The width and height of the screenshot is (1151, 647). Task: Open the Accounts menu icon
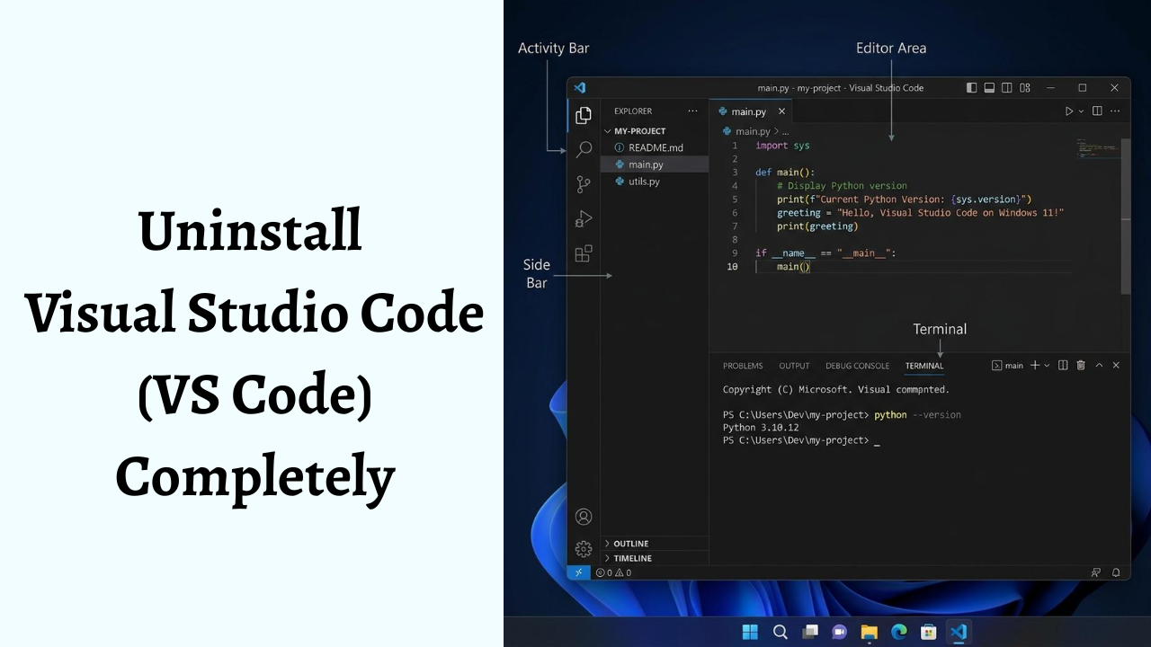coord(584,517)
